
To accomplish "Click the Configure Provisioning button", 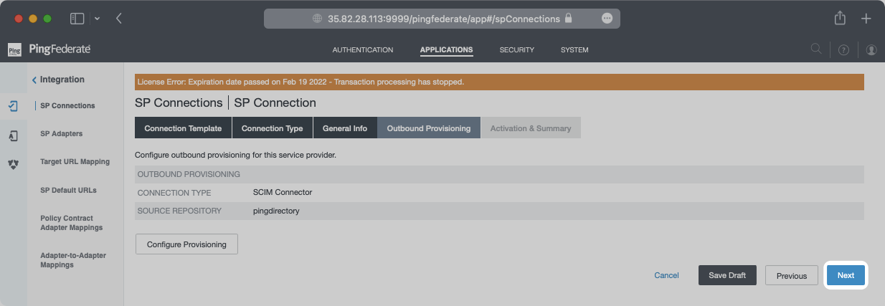I will [186, 244].
